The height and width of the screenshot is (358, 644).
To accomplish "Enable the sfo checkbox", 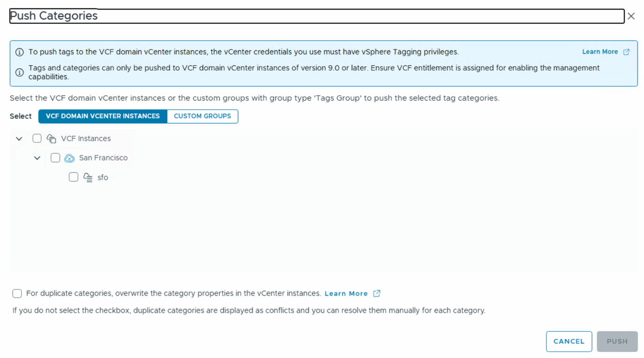I will [x=73, y=177].
